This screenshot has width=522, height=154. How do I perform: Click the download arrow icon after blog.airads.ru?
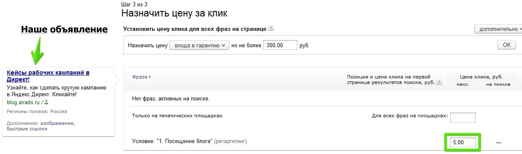coord(46,102)
